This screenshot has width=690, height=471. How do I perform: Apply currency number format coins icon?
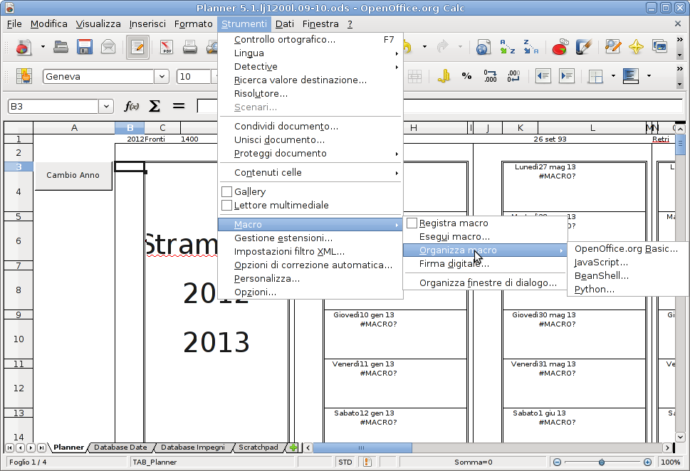443,76
